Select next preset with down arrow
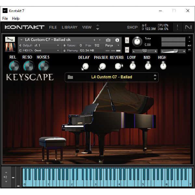 pyautogui.click(x=155, y=79)
